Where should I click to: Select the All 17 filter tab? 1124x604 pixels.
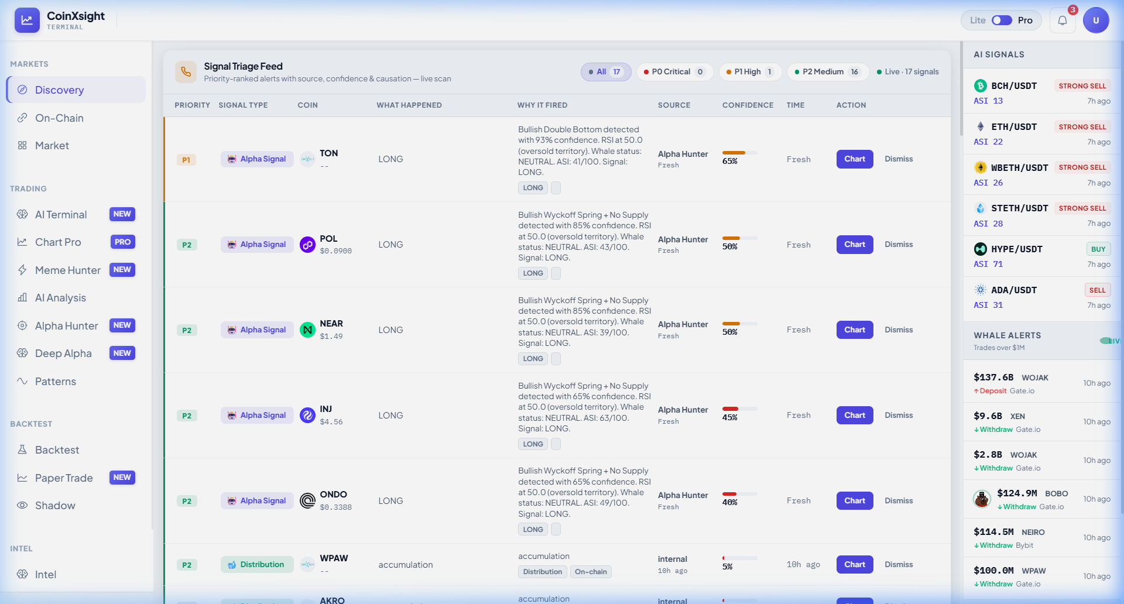pyautogui.click(x=606, y=72)
